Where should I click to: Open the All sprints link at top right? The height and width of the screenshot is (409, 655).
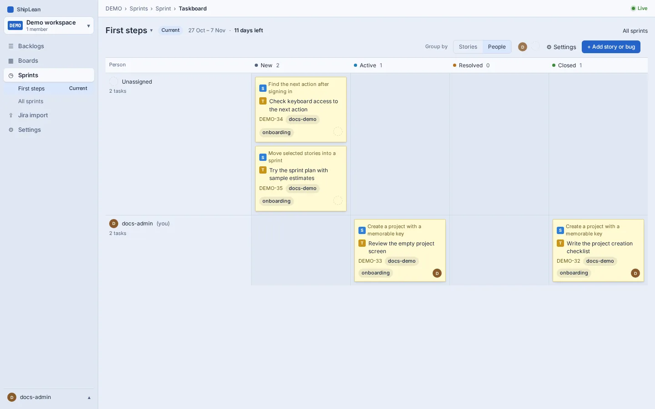[635, 31]
